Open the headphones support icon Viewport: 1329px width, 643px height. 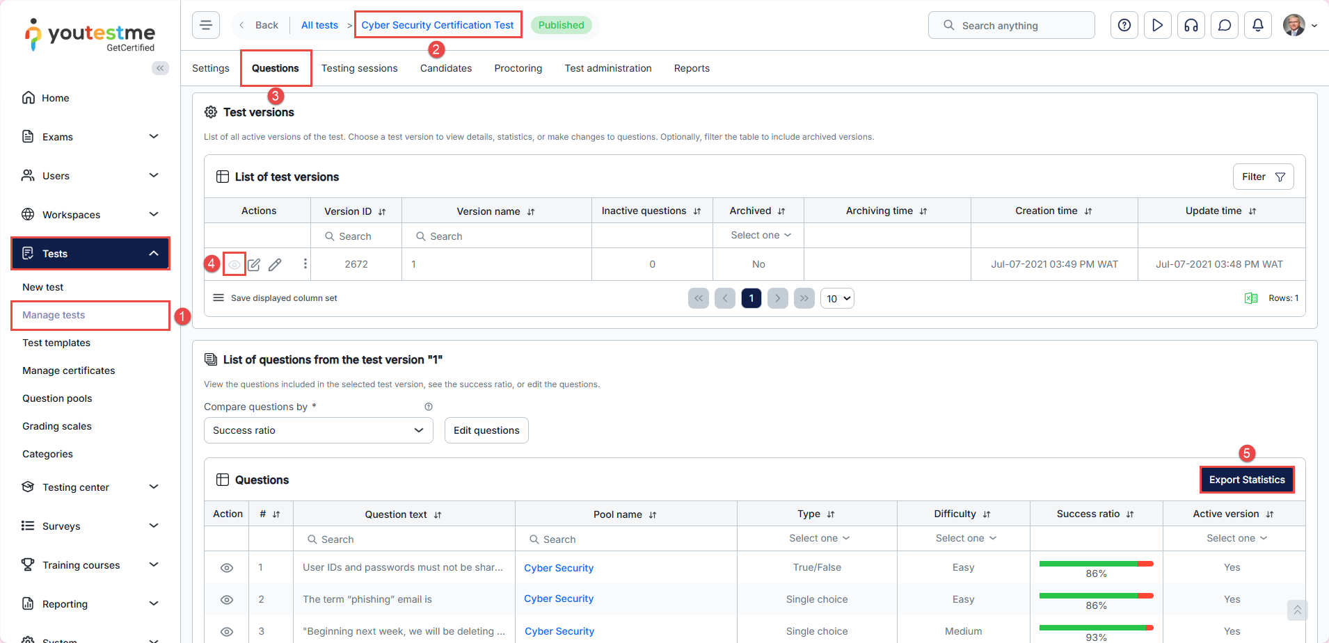1191,26
